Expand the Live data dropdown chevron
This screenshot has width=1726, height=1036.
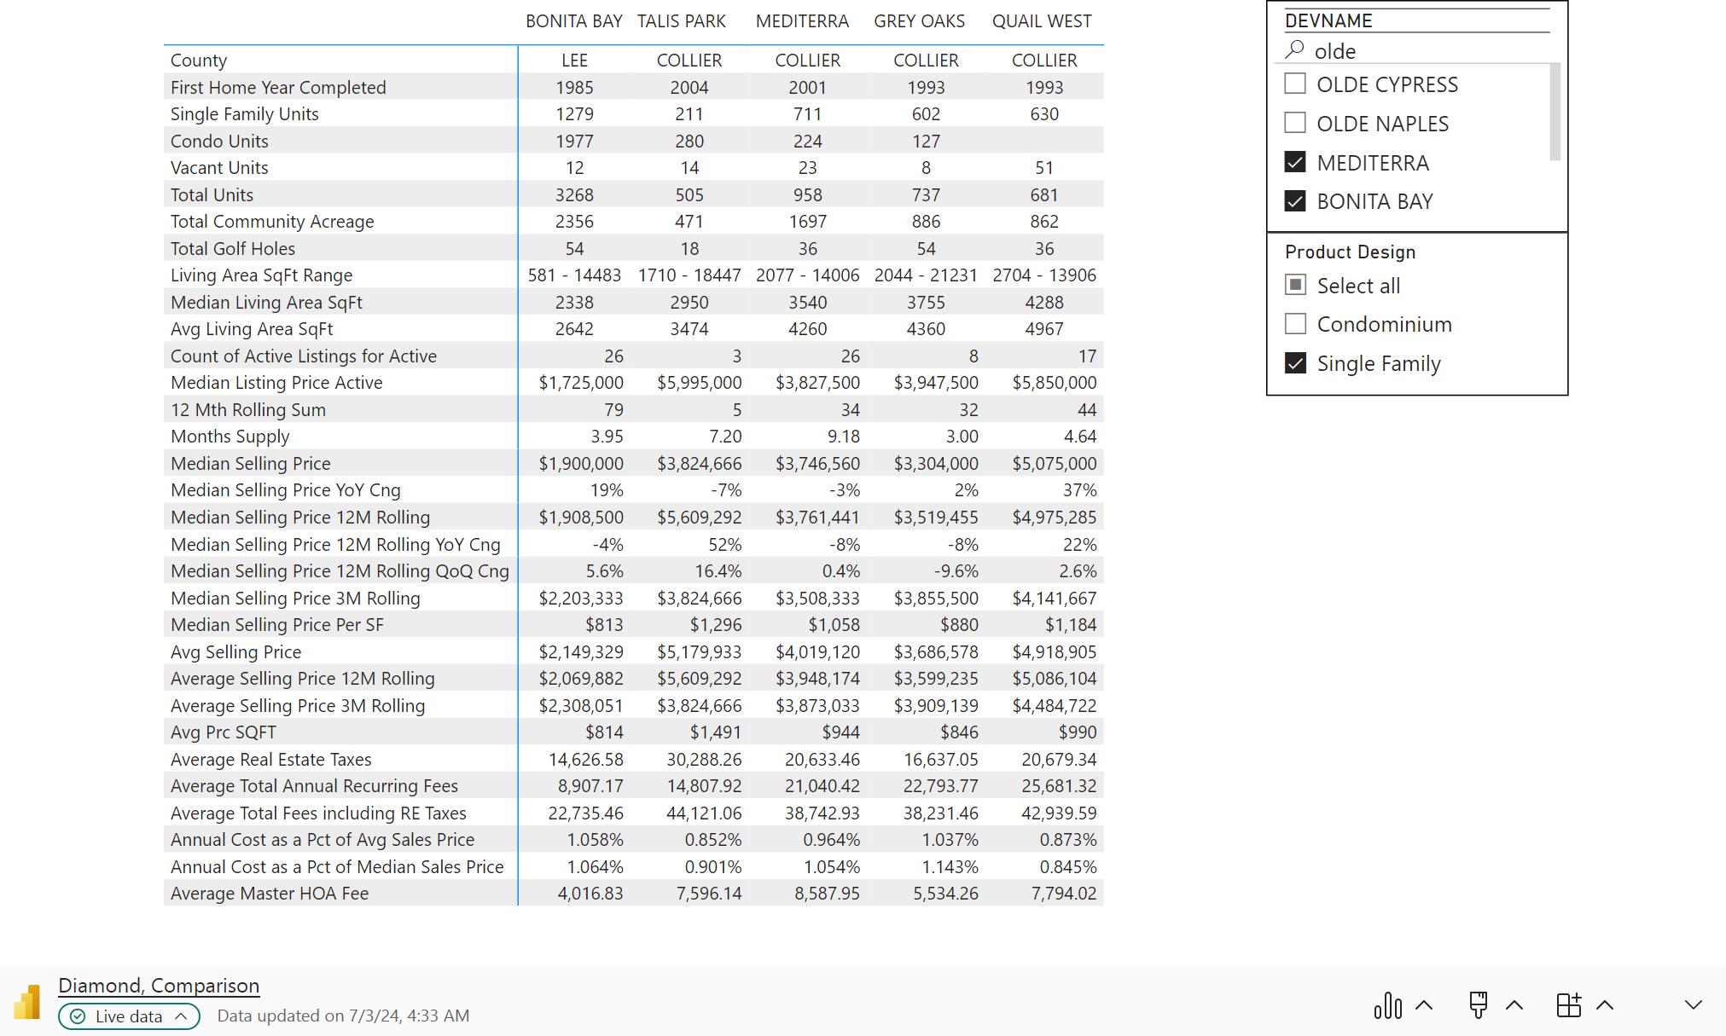(x=181, y=1016)
